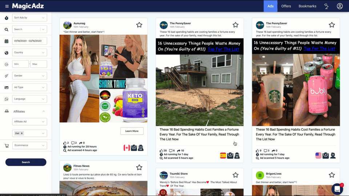Screen dimensions: 349x196
Task: Expand the Diet category dropdown arrow
Action: [x=43, y=133]
